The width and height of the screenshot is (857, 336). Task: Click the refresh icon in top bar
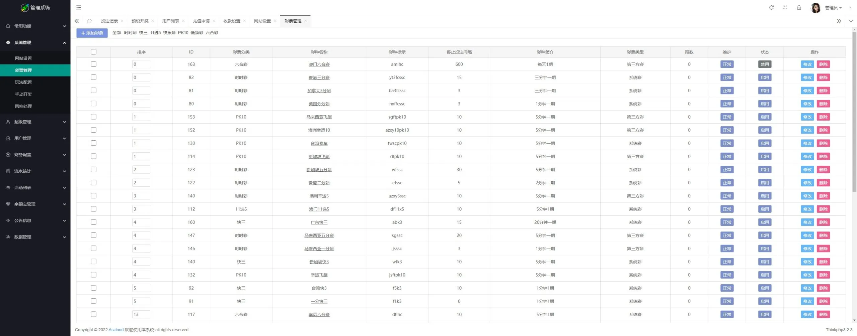click(x=771, y=7)
